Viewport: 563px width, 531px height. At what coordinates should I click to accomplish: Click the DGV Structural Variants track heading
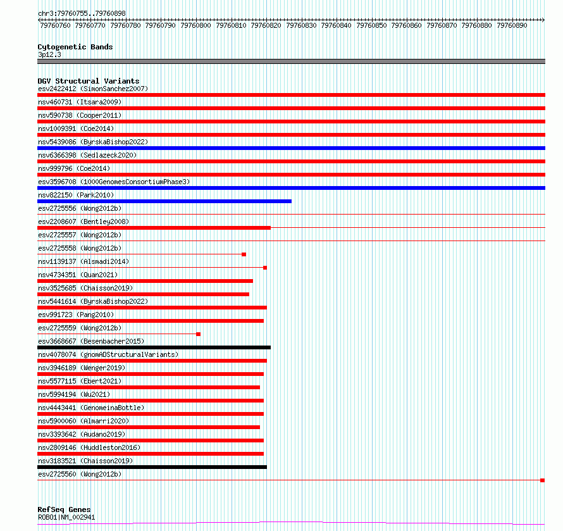coord(89,81)
